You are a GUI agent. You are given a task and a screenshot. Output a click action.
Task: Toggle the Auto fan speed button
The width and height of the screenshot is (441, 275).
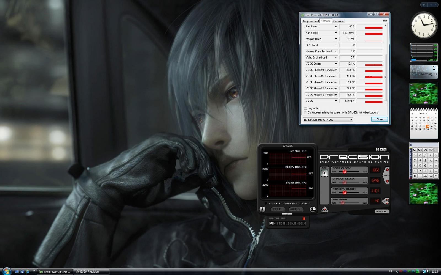pyautogui.click(x=386, y=201)
